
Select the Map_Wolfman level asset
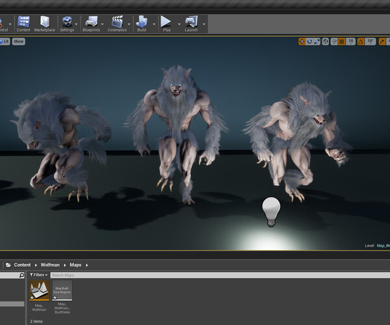39,296
